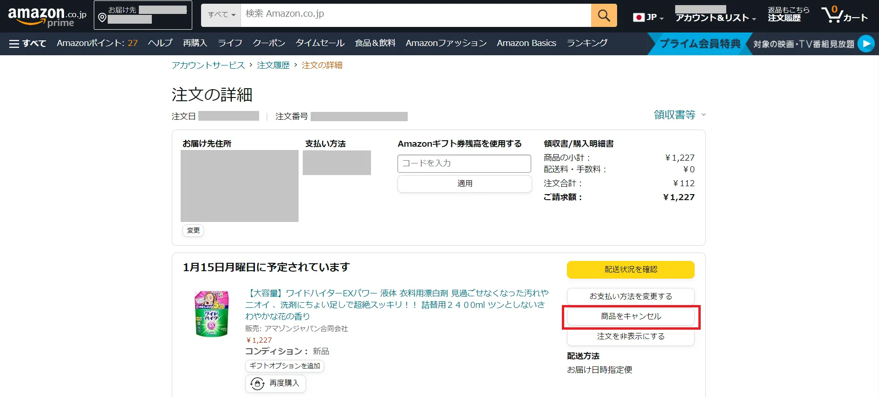879x397 pixels.
Task: Click the Amazon search input field
Action: click(416, 15)
